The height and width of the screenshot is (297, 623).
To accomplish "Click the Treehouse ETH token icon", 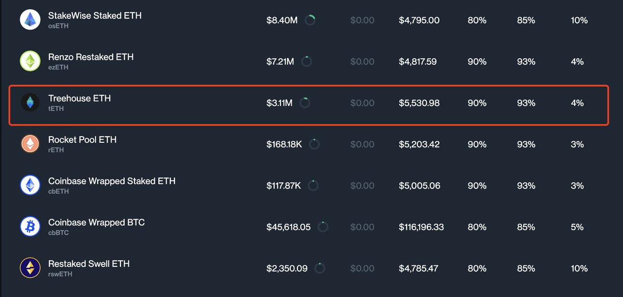I will coord(30,102).
